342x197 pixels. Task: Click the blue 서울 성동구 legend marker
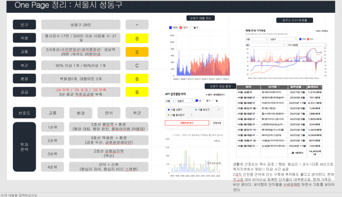pos(169,109)
